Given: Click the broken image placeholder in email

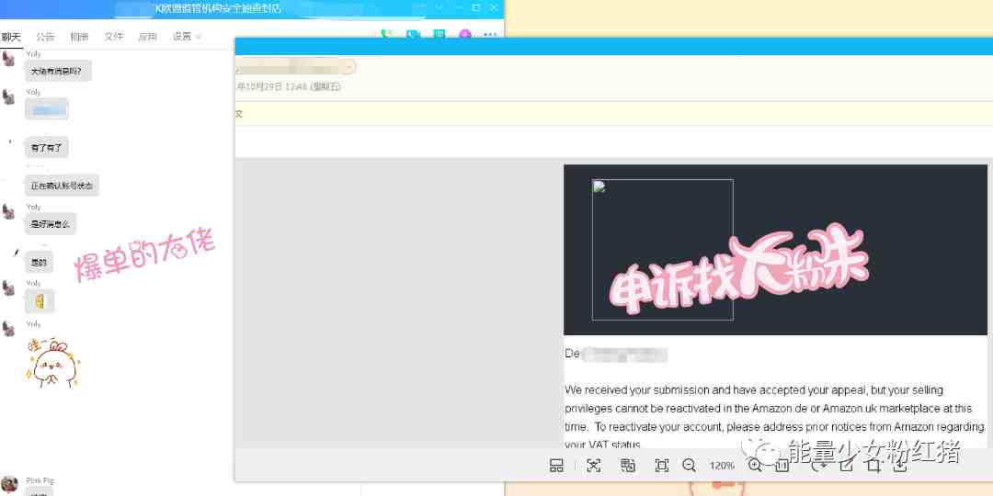Looking at the screenshot, I should (x=662, y=250).
